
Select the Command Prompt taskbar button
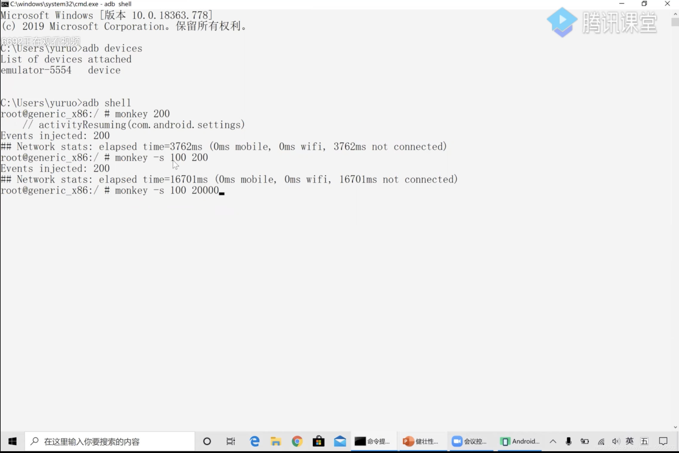click(372, 441)
